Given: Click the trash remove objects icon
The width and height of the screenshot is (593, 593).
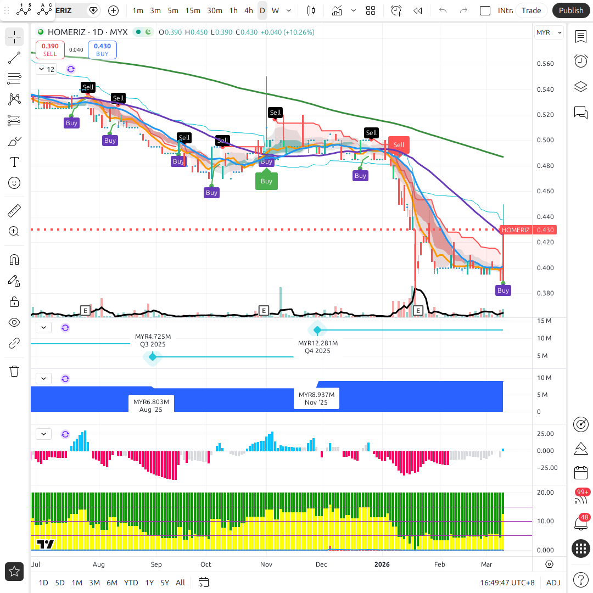Looking at the screenshot, I should [14, 371].
